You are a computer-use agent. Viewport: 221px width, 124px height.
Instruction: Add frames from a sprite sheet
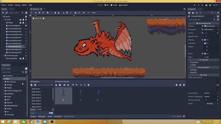(x=60, y=85)
